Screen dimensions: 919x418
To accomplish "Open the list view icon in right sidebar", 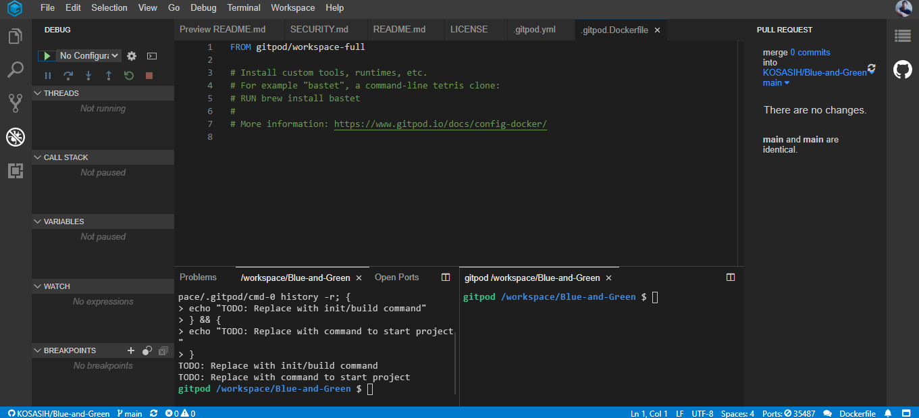I will tap(903, 36).
